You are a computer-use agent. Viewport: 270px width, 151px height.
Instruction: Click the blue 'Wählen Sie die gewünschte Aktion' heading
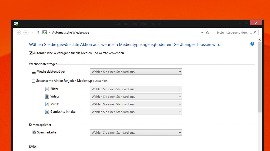pos(125,45)
